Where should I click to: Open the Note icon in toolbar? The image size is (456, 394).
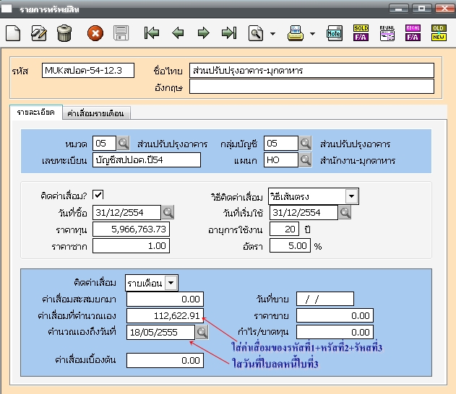pyautogui.click(x=334, y=33)
